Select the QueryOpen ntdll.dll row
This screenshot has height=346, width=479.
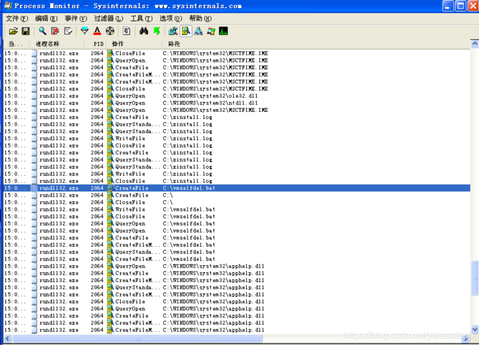coord(237,103)
